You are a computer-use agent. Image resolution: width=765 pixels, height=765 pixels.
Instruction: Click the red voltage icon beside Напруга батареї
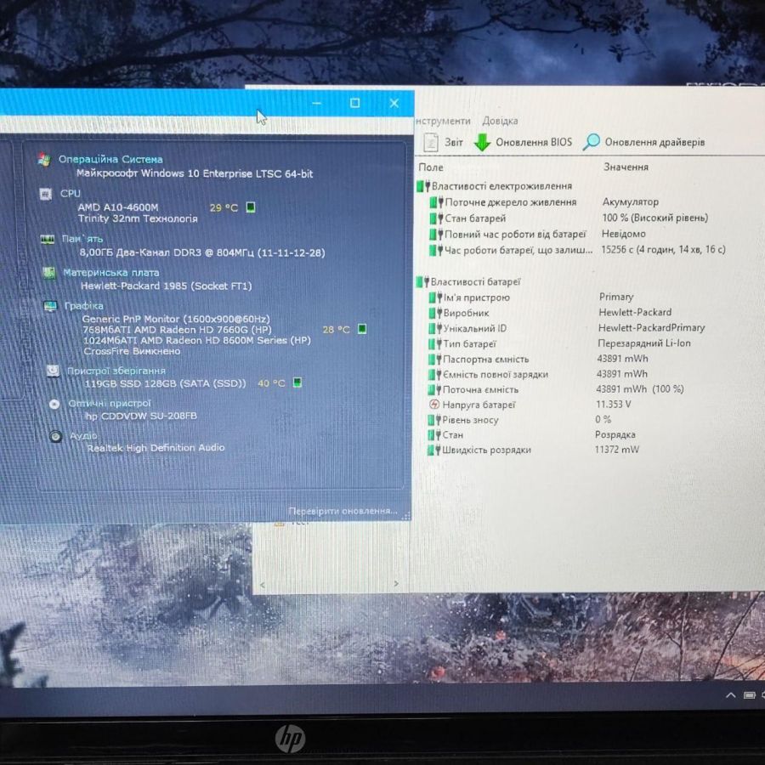click(434, 404)
